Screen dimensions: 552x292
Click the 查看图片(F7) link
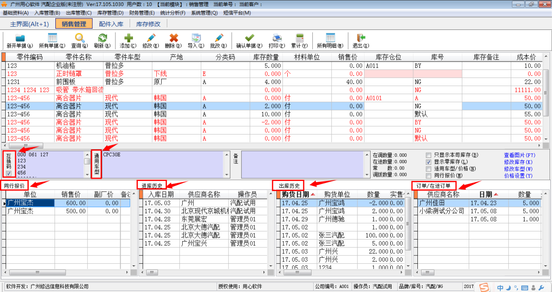click(x=520, y=155)
